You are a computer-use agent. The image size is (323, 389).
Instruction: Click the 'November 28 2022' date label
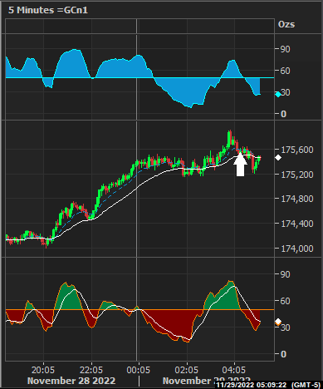click(x=71, y=381)
